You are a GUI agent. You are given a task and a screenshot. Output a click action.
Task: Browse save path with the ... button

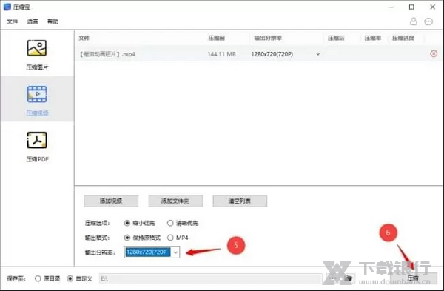coord(333,278)
